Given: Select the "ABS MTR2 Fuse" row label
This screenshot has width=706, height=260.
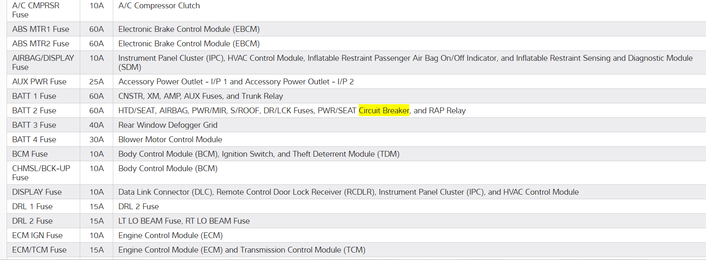Looking at the screenshot, I should point(41,43).
